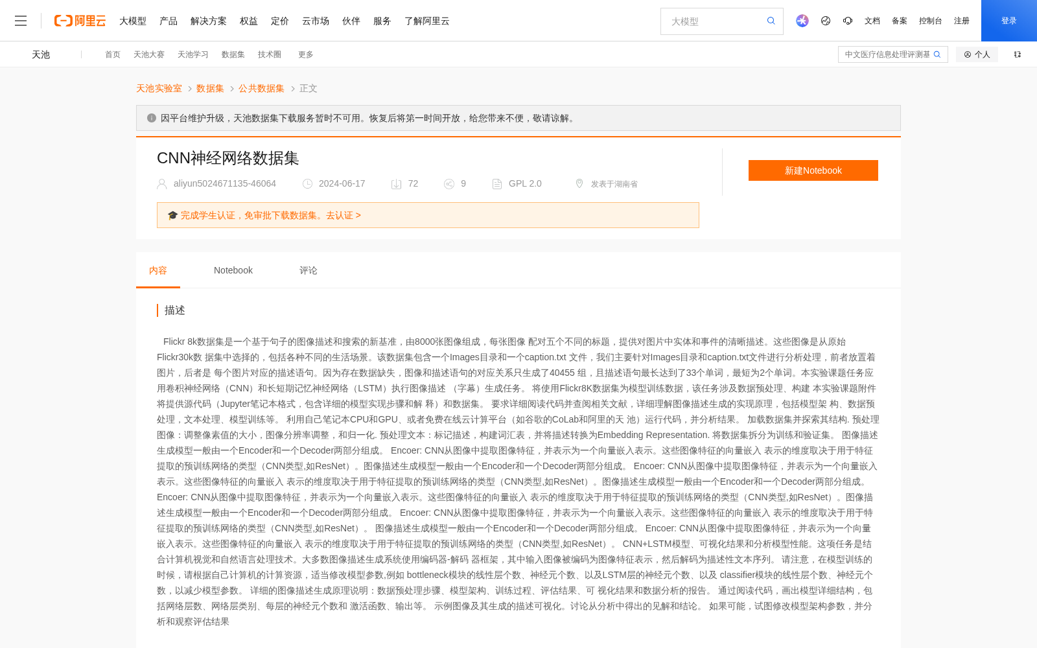Click the 天池 brand title

click(x=41, y=54)
